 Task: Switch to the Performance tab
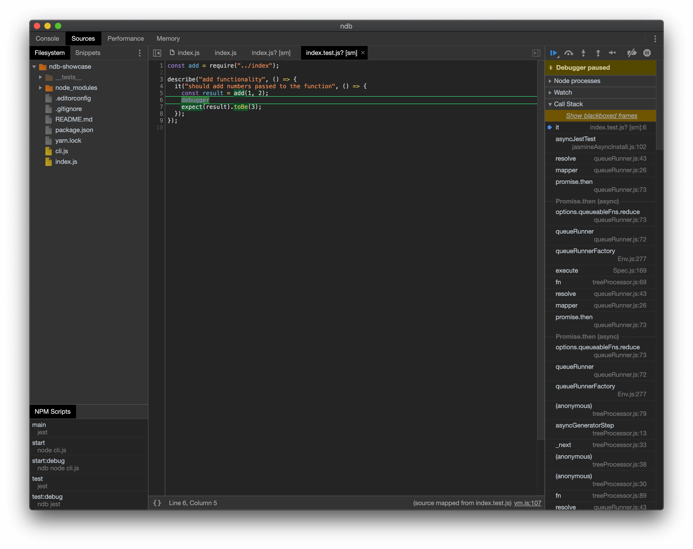click(126, 39)
